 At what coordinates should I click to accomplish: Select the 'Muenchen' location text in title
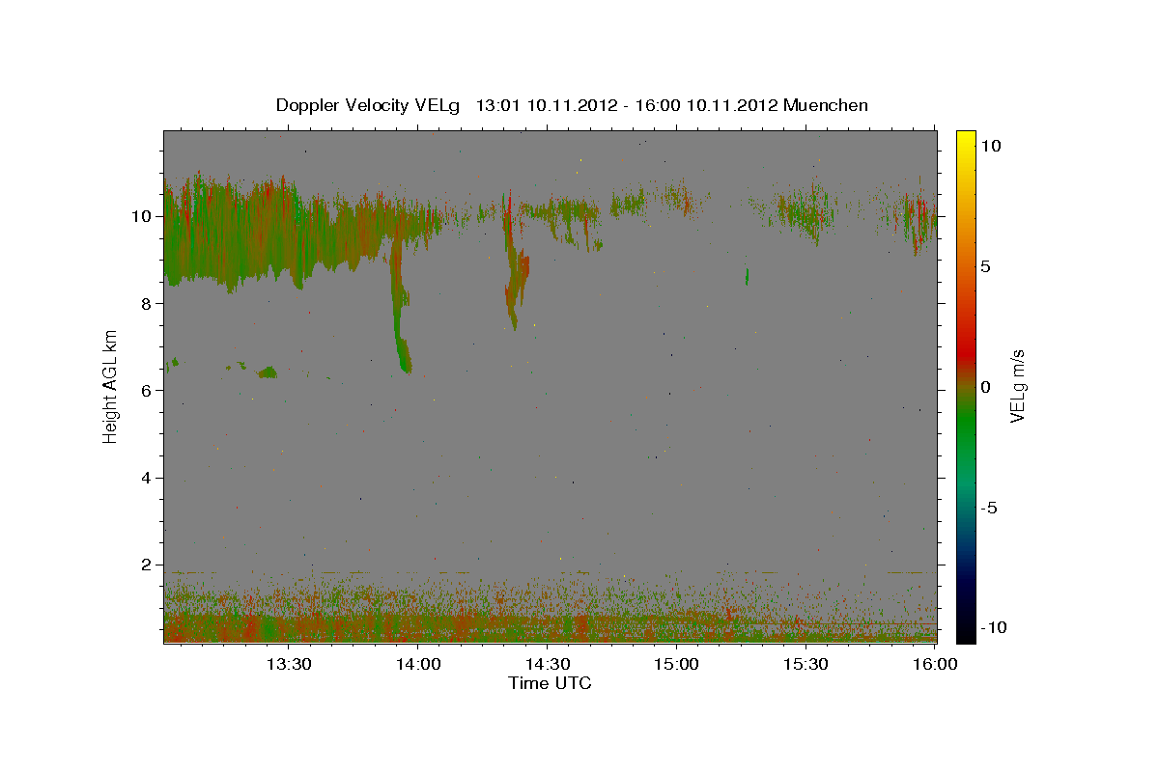point(826,105)
